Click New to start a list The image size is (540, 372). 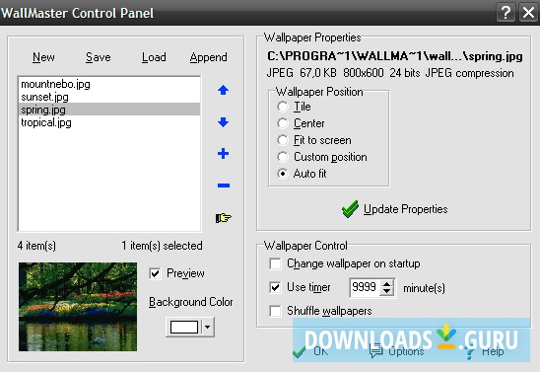coord(43,57)
